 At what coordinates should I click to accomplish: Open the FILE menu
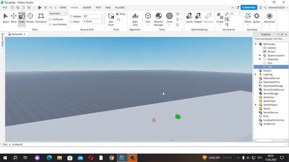[5, 8]
